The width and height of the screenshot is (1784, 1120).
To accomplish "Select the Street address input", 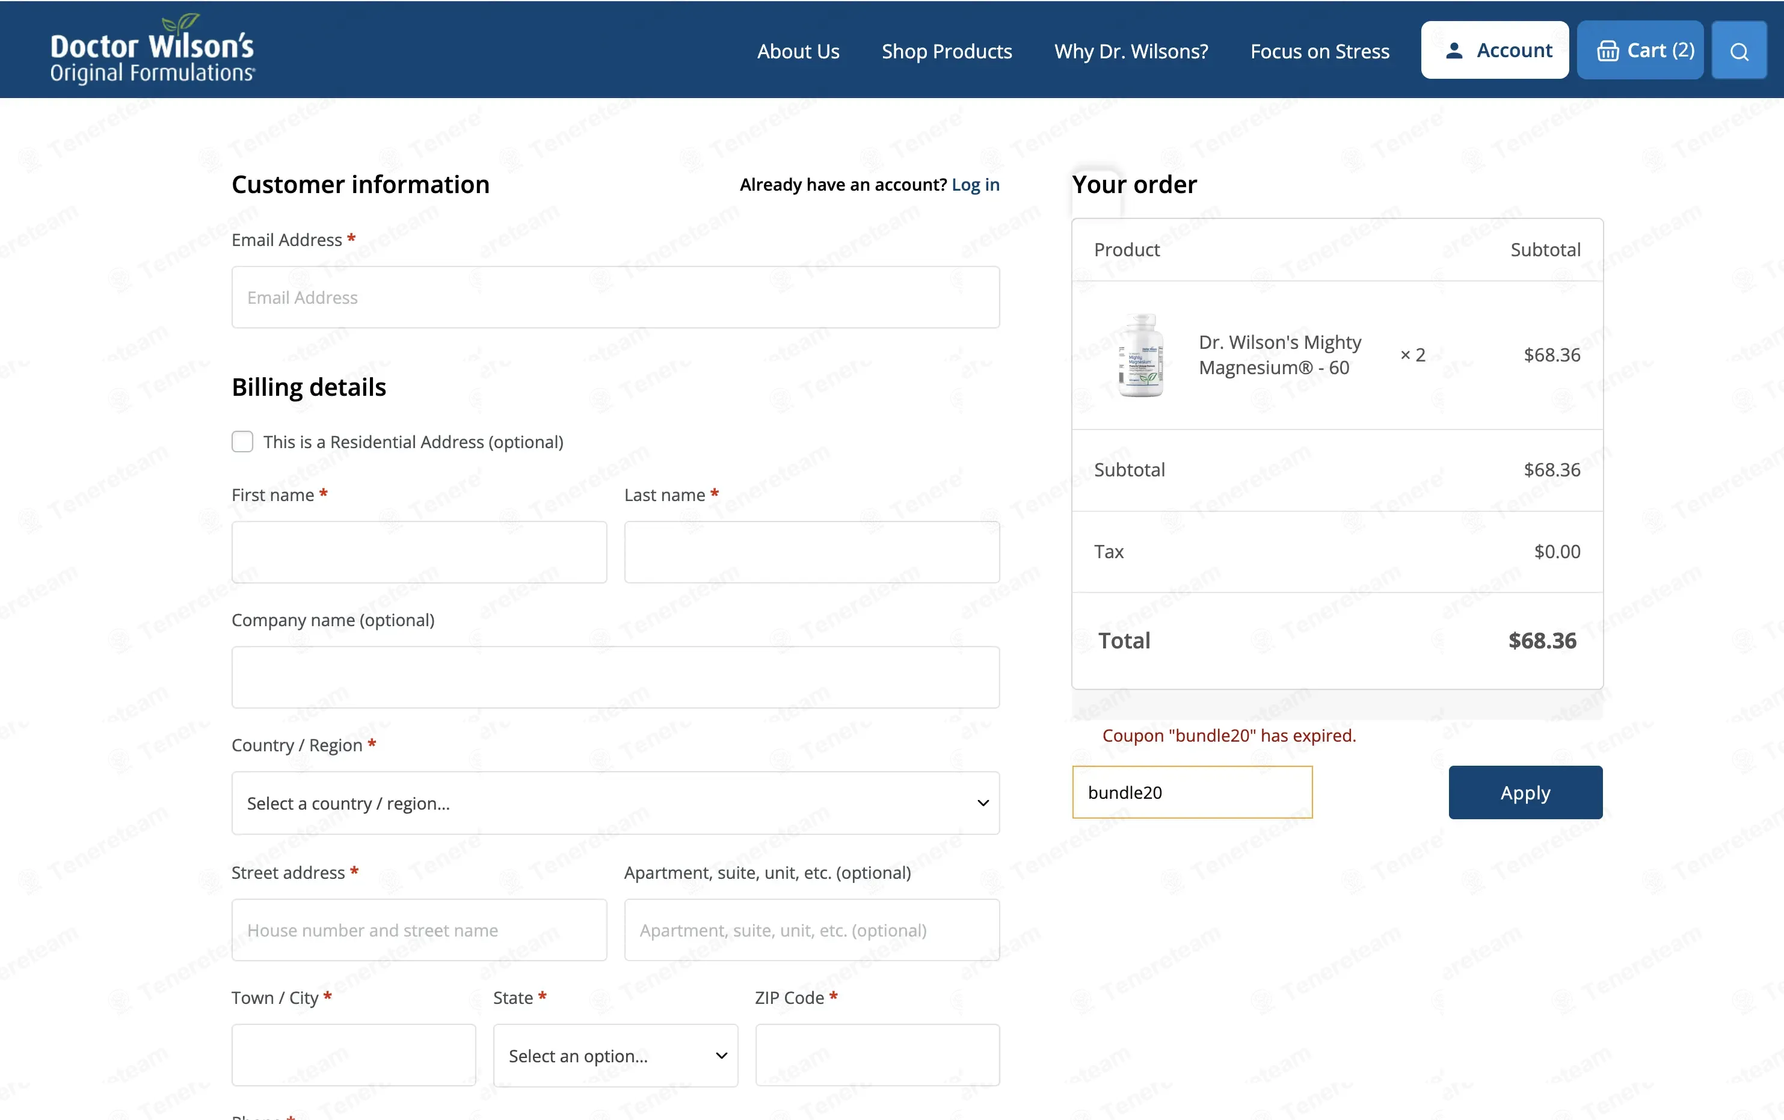I will point(419,931).
